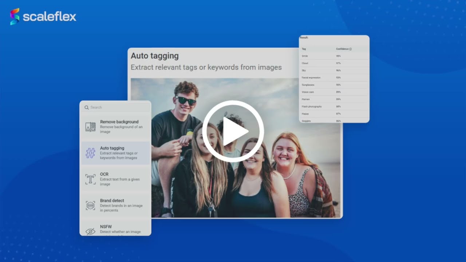The width and height of the screenshot is (466, 262).
Task: Click the 98% confidence value
Action: (x=338, y=56)
